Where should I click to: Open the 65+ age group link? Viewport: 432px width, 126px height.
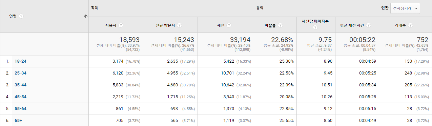18,121
